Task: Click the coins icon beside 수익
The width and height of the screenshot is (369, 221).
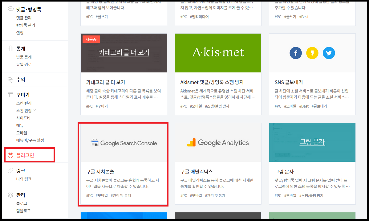Action: click(x=10, y=80)
